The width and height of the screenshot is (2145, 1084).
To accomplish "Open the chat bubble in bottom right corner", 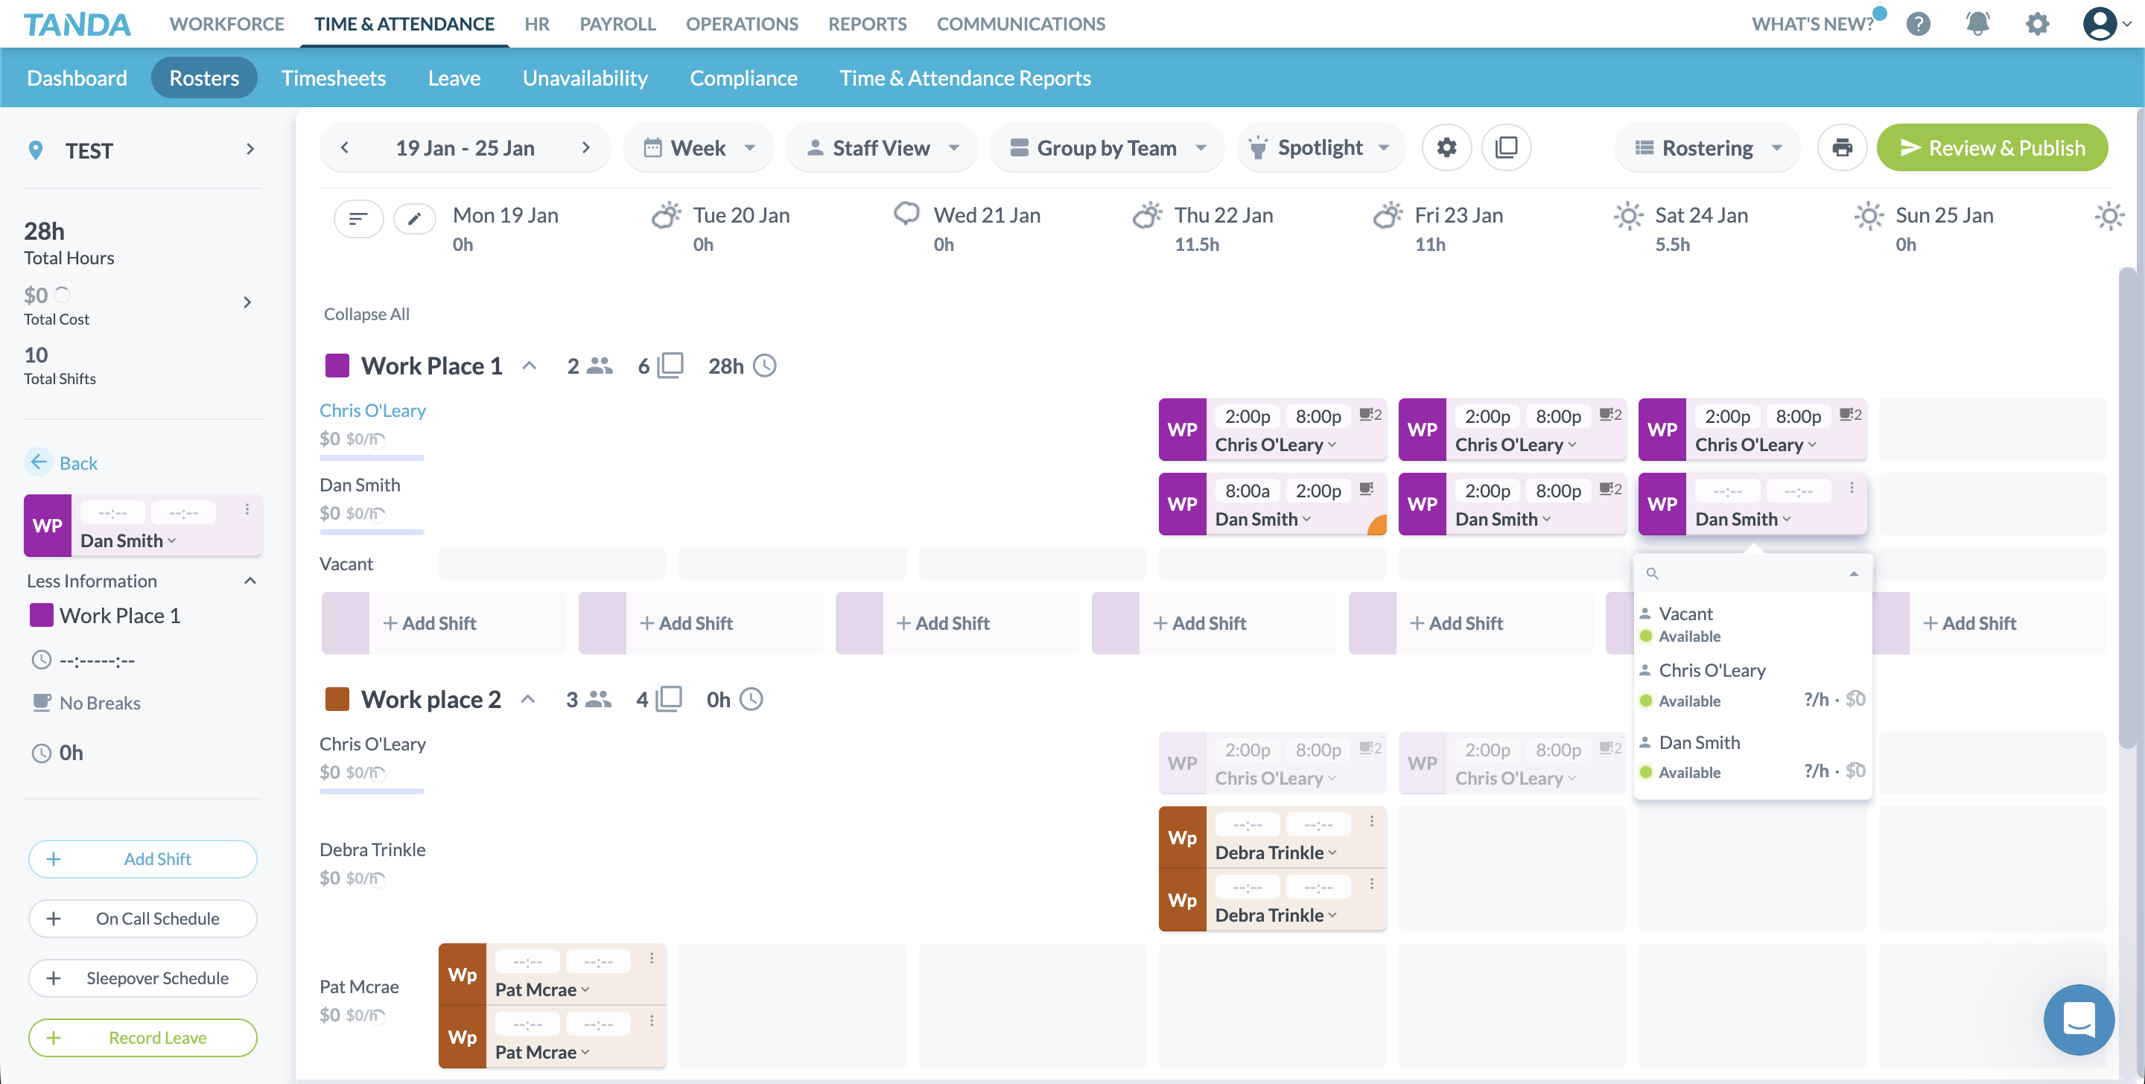I will click(2079, 1020).
